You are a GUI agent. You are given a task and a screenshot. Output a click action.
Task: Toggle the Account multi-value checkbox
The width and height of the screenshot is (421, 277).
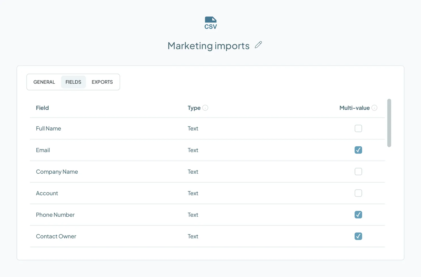pos(358,193)
